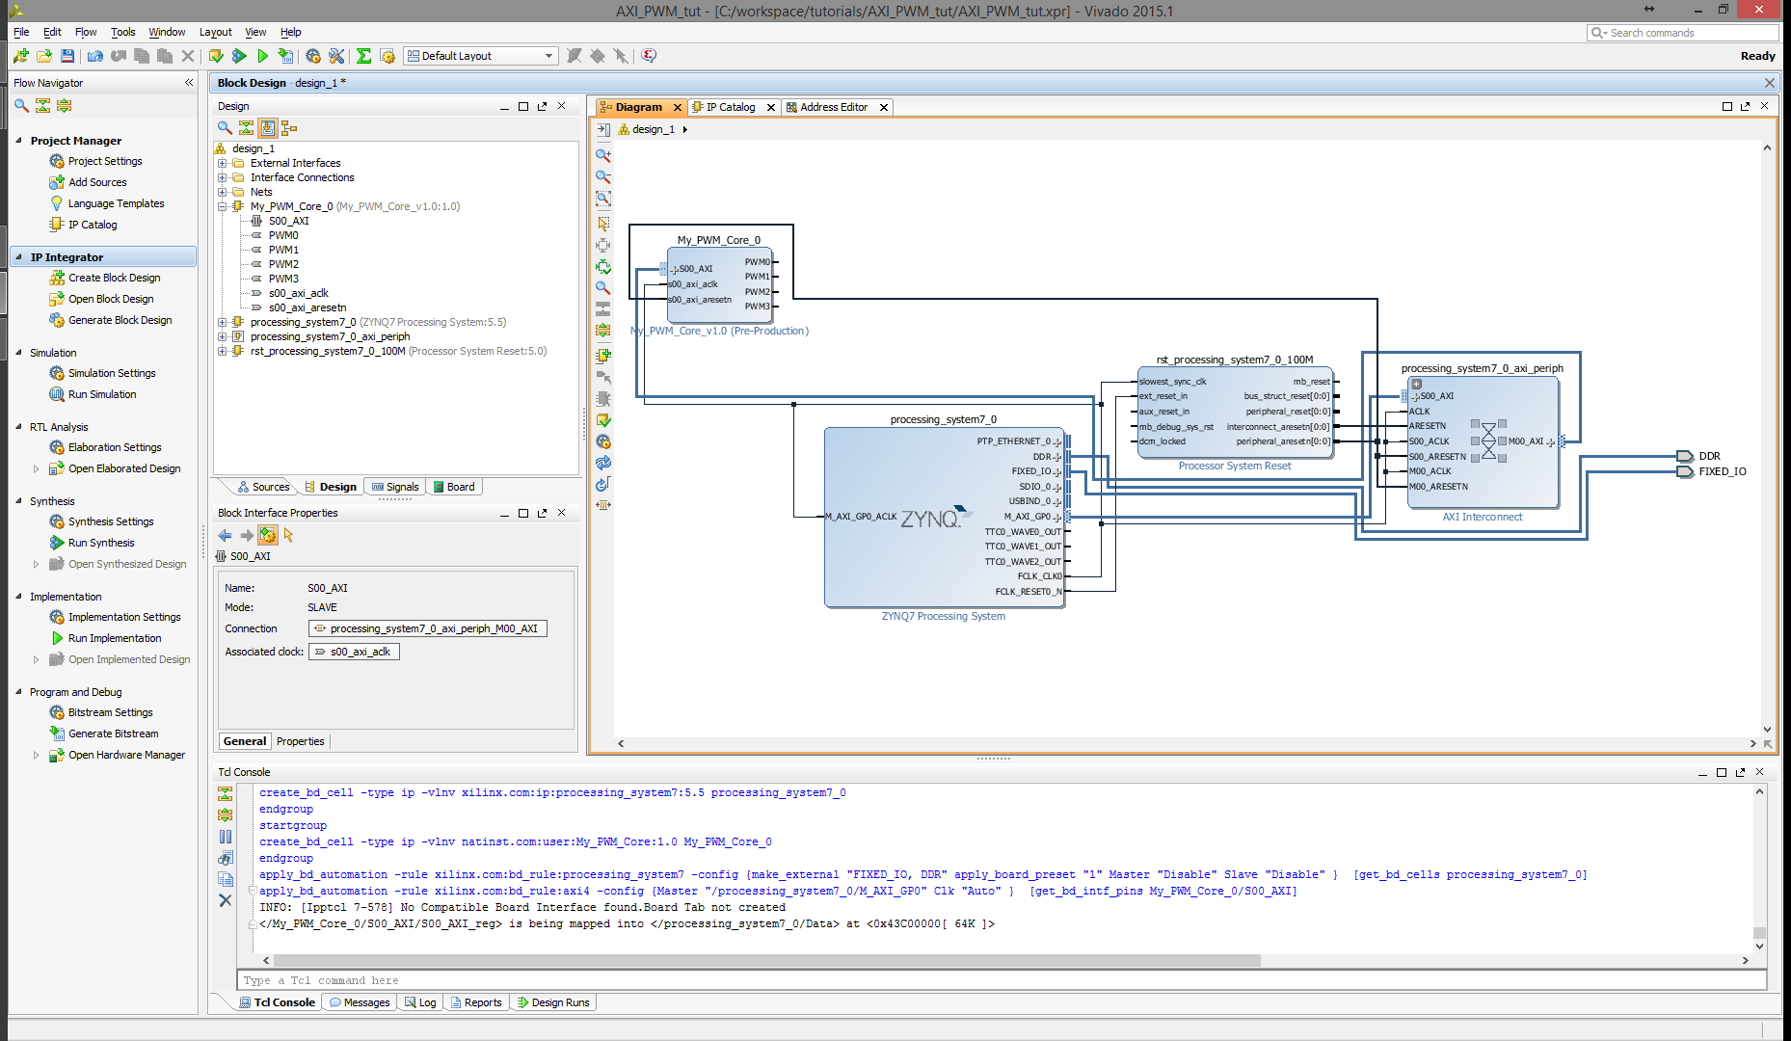
Task: Click Validate Design icon in diagram toolbar
Action: (603, 420)
